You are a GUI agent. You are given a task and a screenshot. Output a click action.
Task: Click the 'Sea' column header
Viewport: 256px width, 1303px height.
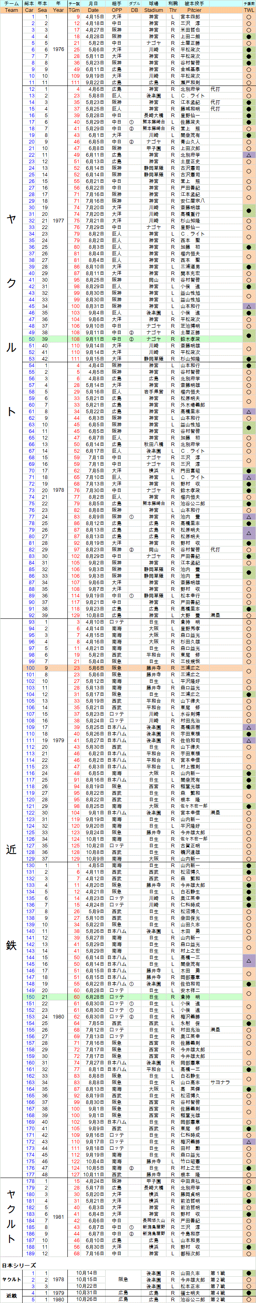42,10
